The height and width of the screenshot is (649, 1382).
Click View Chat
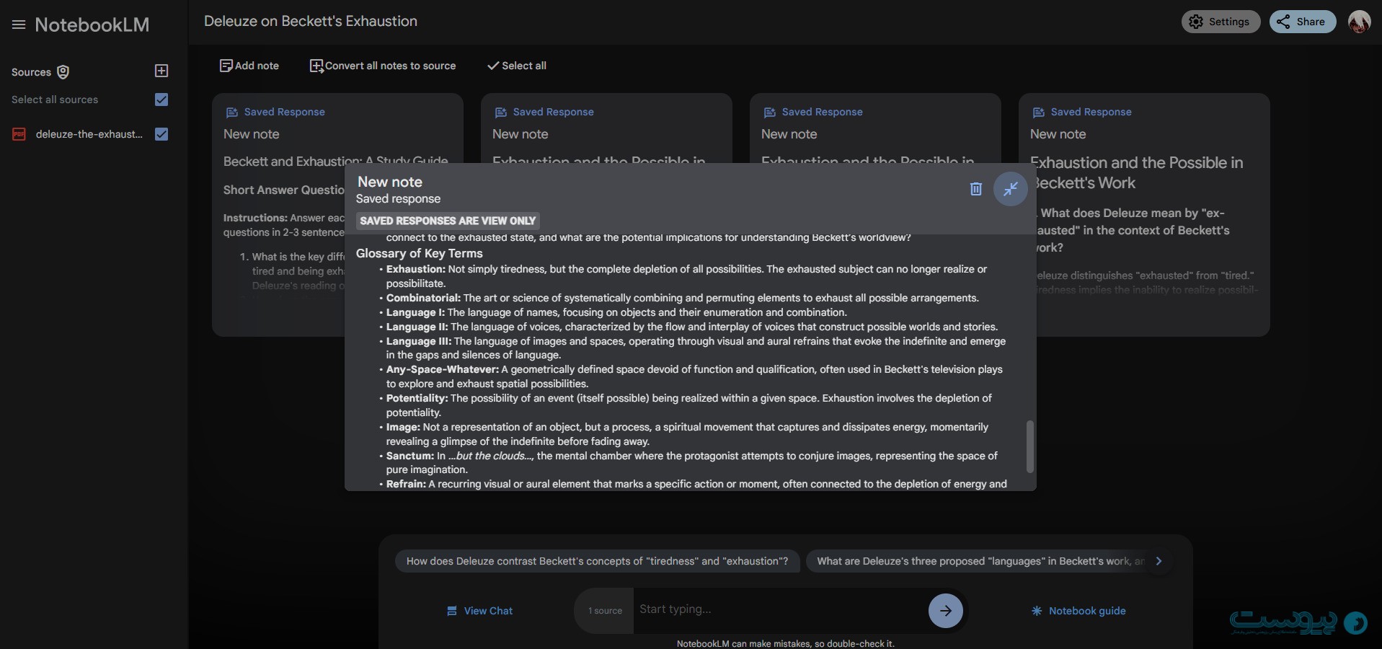tap(479, 611)
